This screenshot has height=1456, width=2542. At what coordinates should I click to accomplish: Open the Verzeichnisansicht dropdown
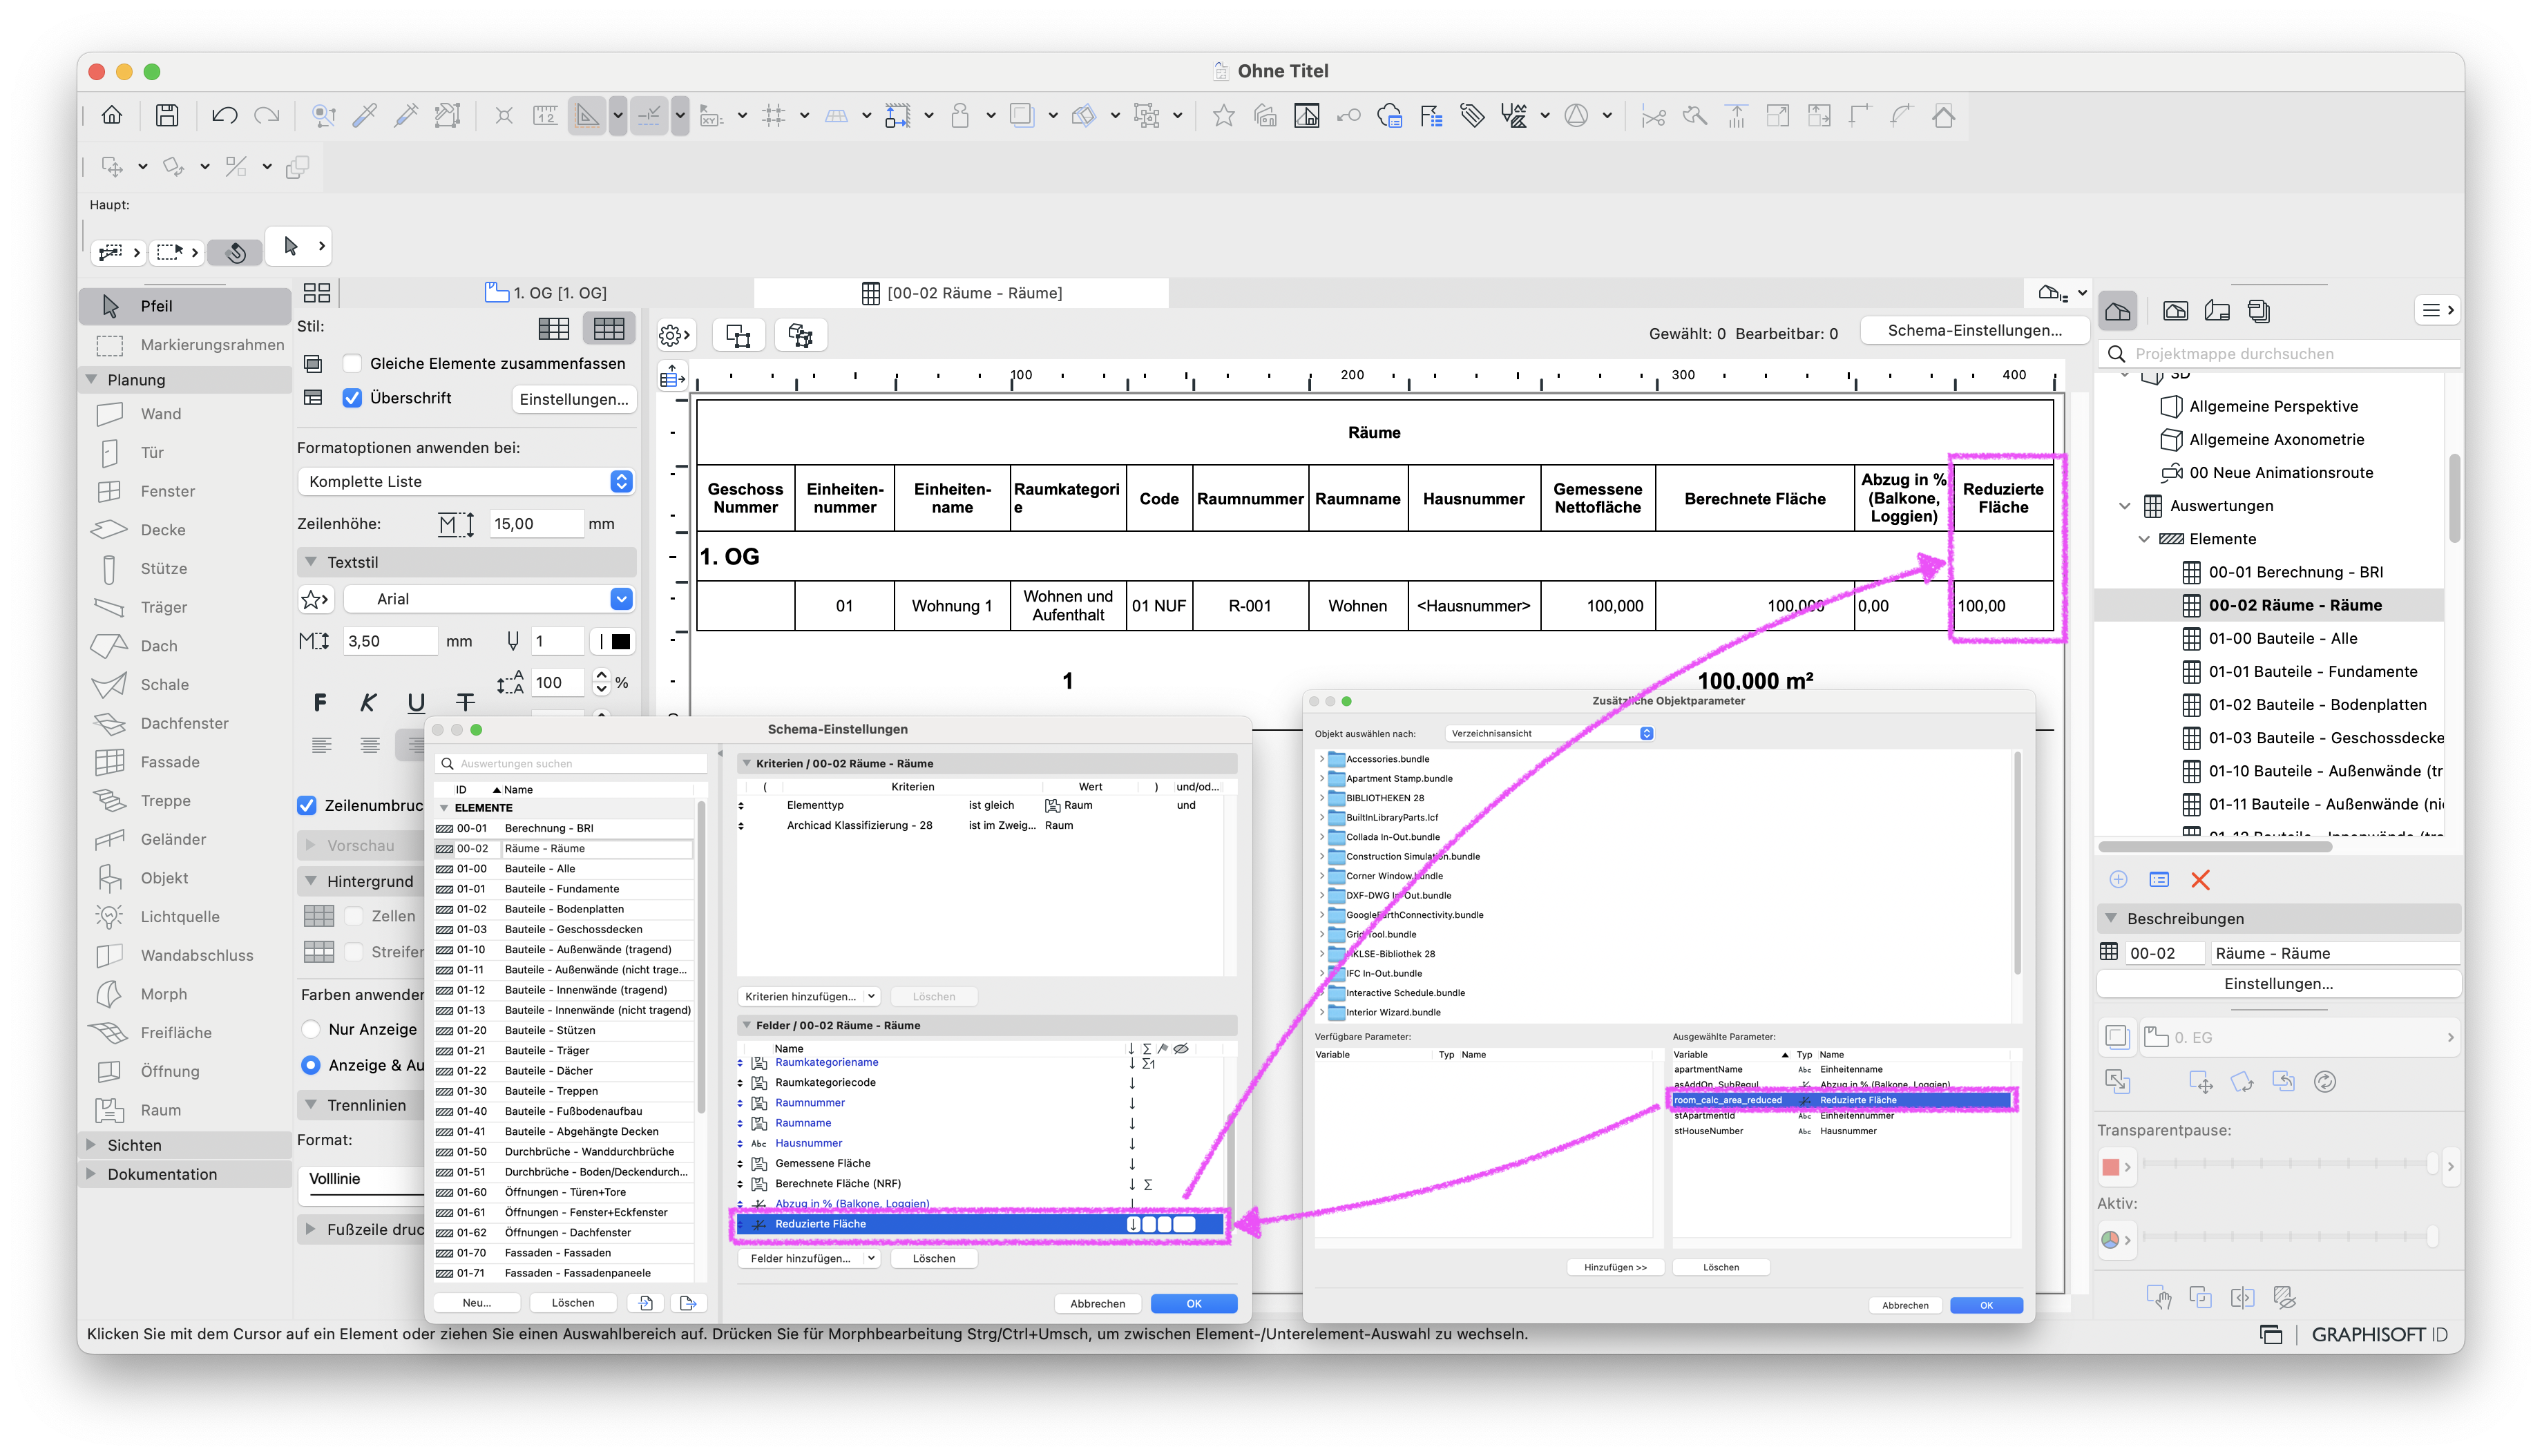pos(1550,734)
